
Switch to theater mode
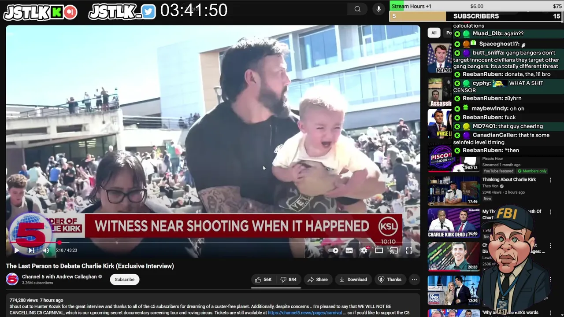379,251
